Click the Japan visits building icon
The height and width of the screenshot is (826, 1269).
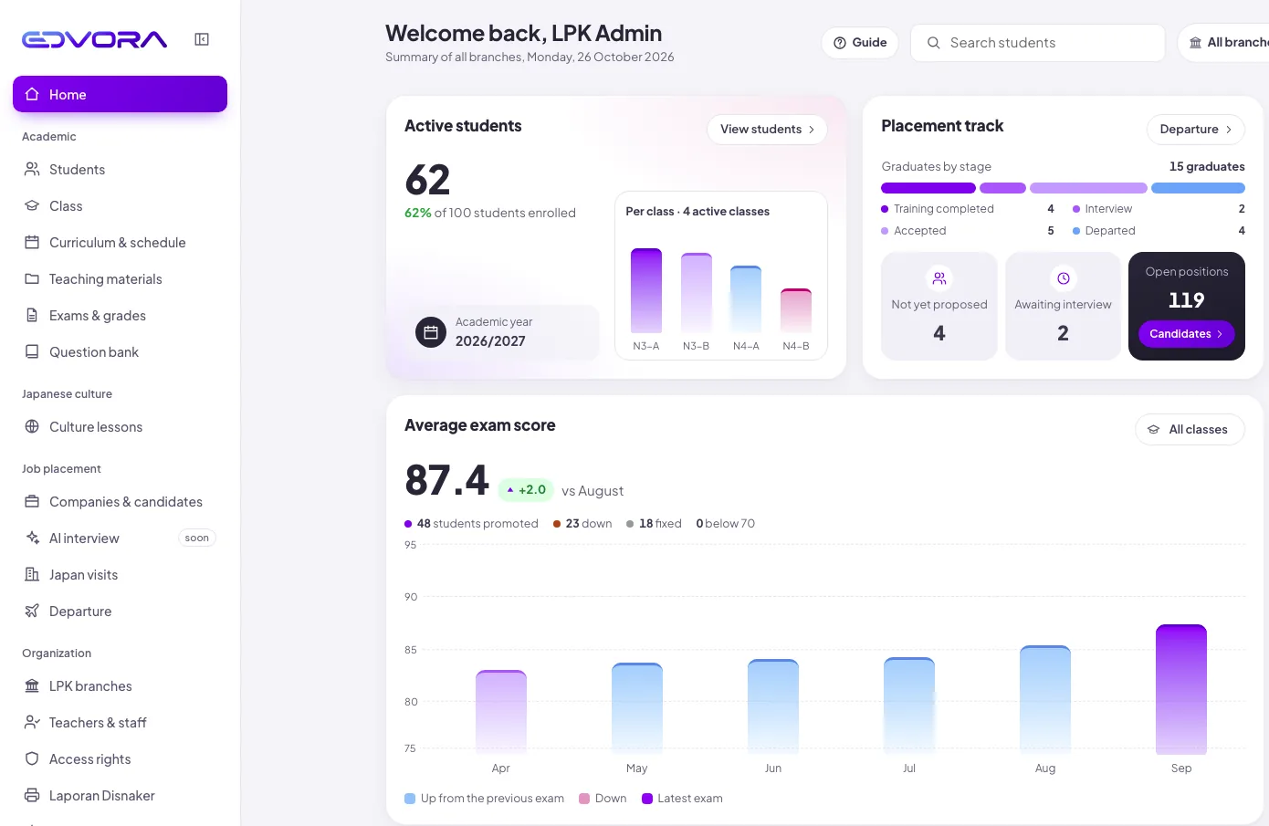(32, 575)
